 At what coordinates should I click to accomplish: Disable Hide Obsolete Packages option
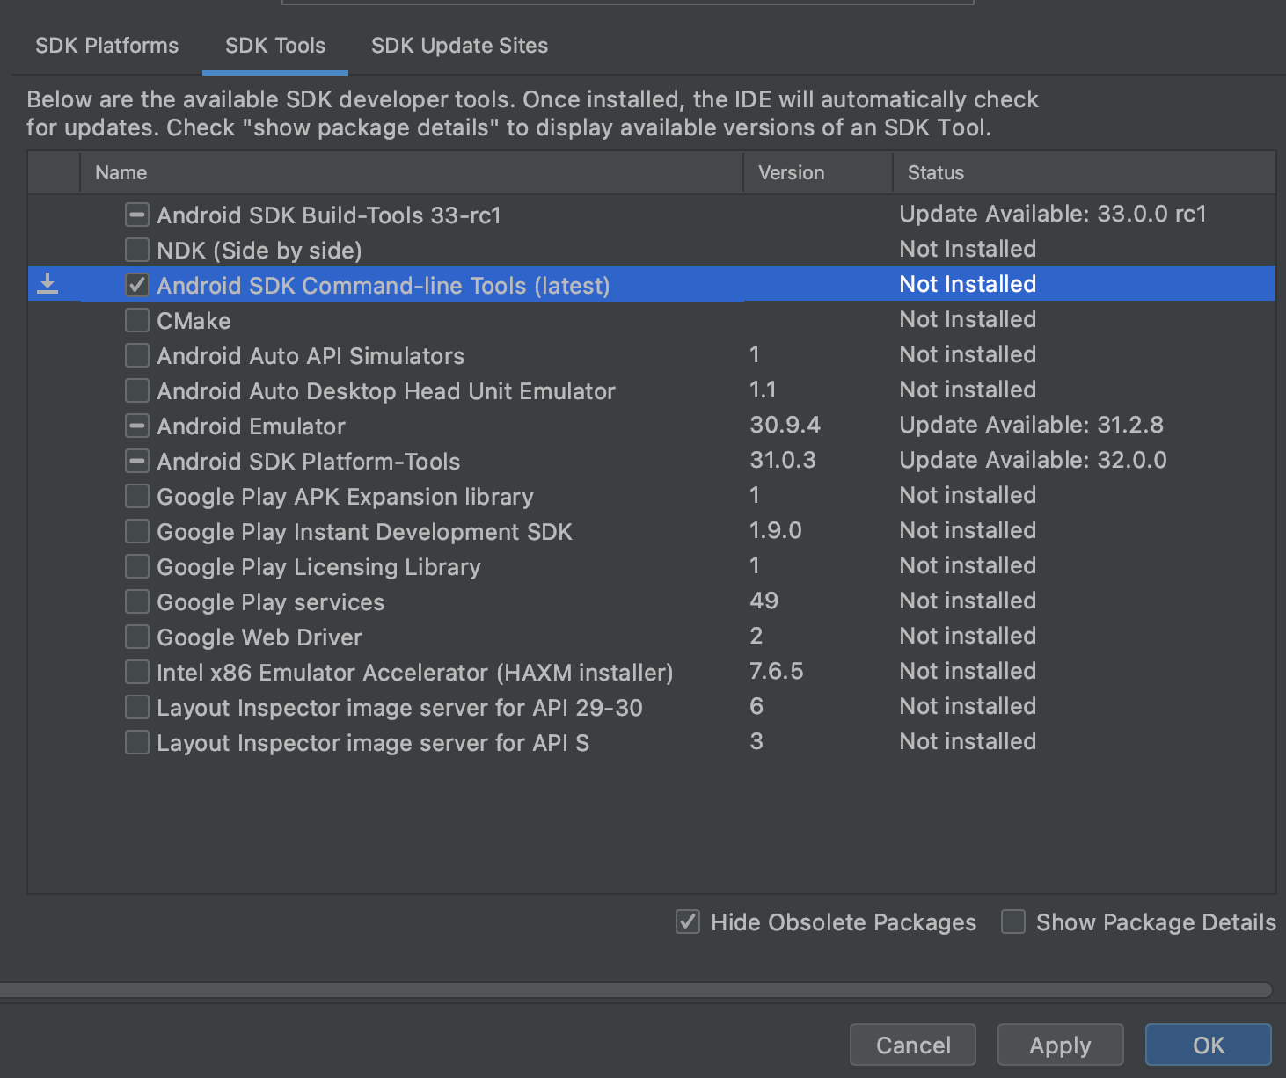[688, 921]
